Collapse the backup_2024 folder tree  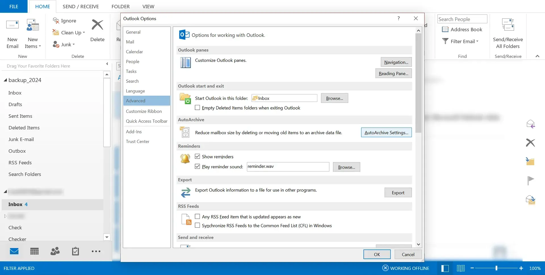point(5,80)
